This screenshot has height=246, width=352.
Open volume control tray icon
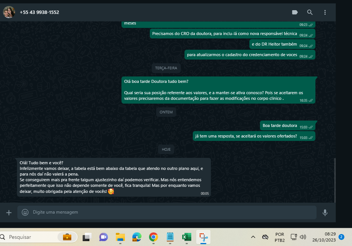click(x=303, y=237)
